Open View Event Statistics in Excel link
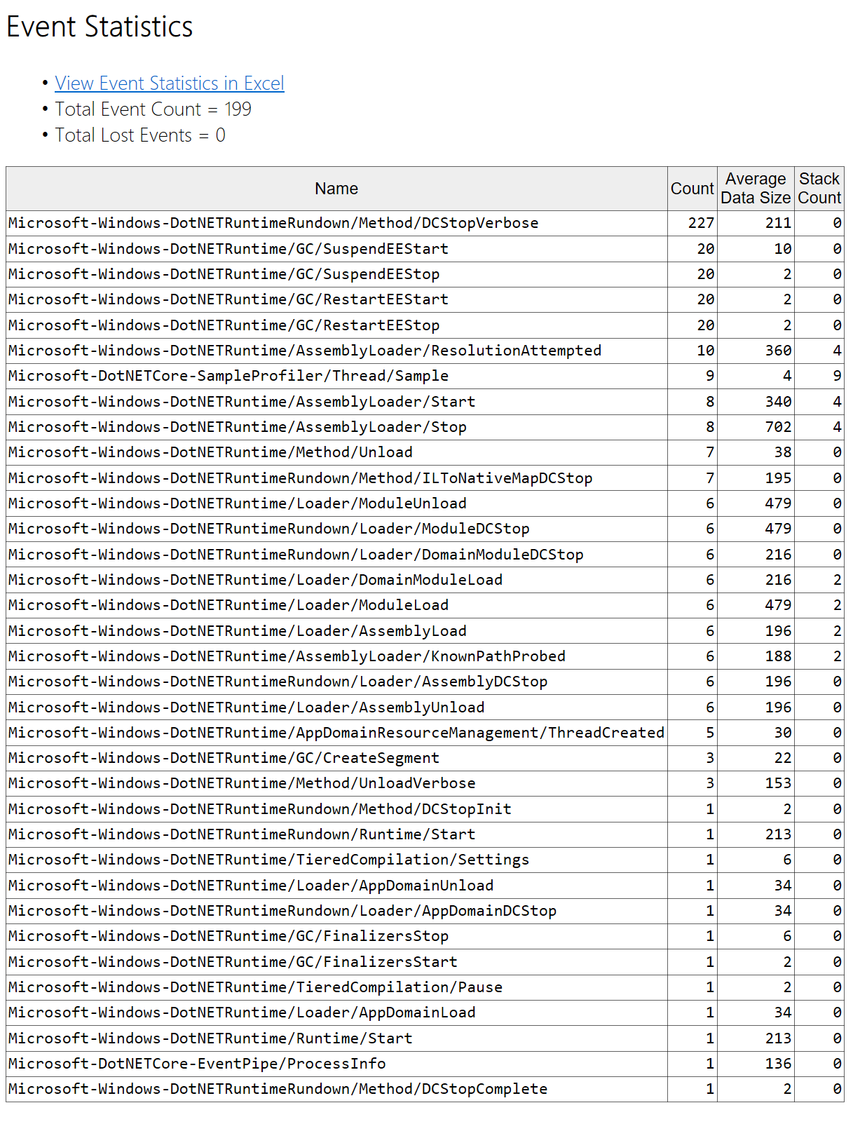 click(x=170, y=83)
